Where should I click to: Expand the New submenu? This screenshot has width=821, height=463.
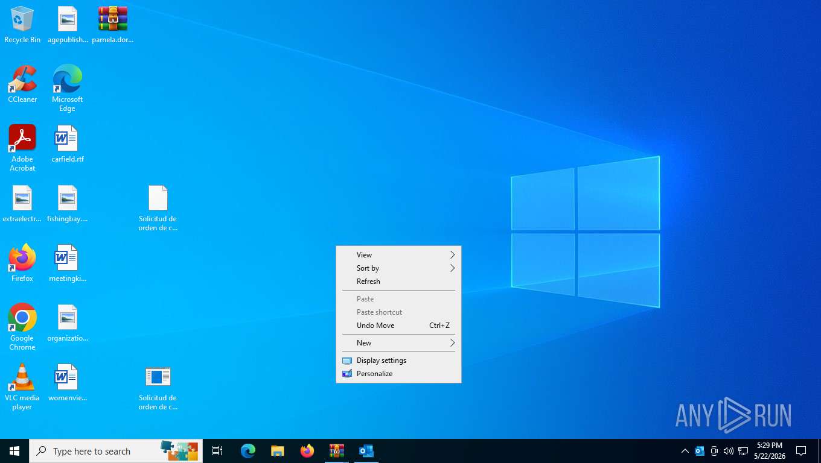(398, 343)
